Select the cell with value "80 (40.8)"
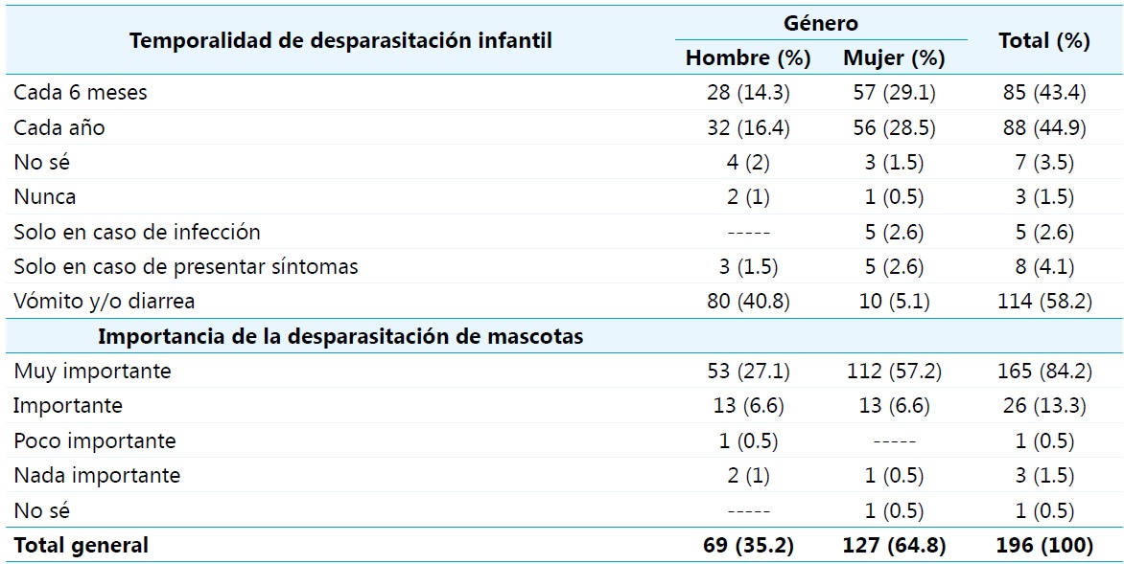This screenshot has width=1124, height=564. pyautogui.click(x=748, y=301)
